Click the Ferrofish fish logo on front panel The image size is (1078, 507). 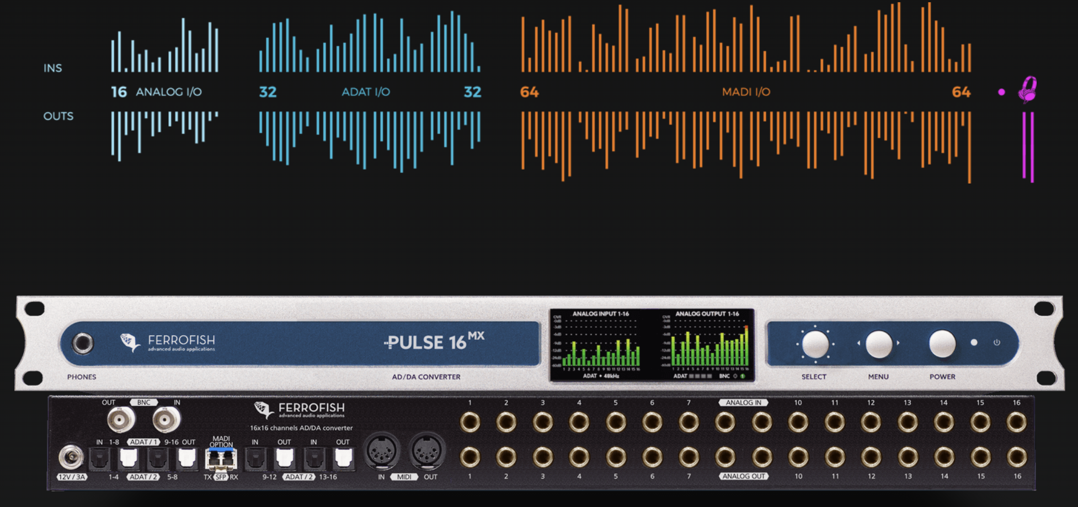click(130, 342)
